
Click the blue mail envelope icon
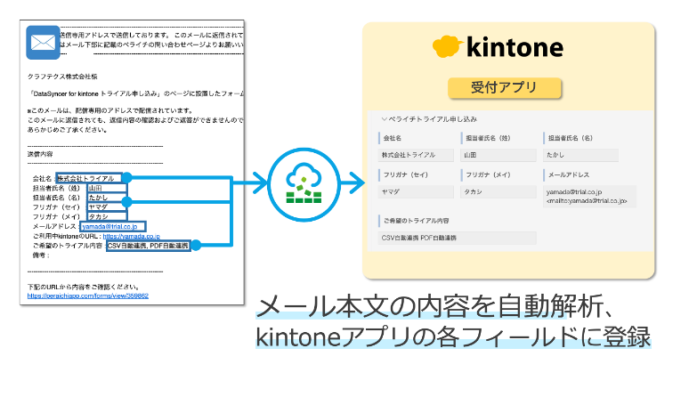pyautogui.click(x=43, y=43)
